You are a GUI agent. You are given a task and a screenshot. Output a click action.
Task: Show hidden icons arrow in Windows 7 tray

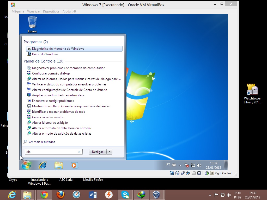(180, 165)
